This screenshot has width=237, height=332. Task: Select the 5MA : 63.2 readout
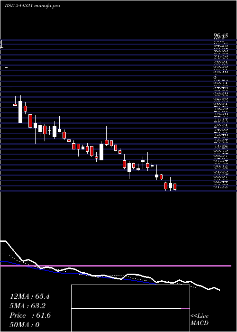click(x=27, y=306)
